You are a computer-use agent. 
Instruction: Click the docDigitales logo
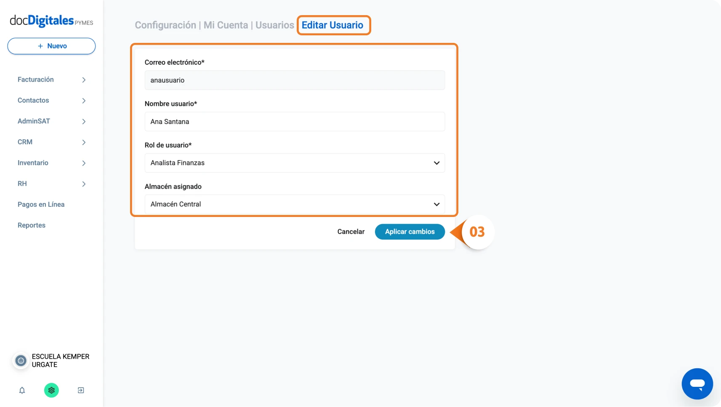click(x=51, y=21)
